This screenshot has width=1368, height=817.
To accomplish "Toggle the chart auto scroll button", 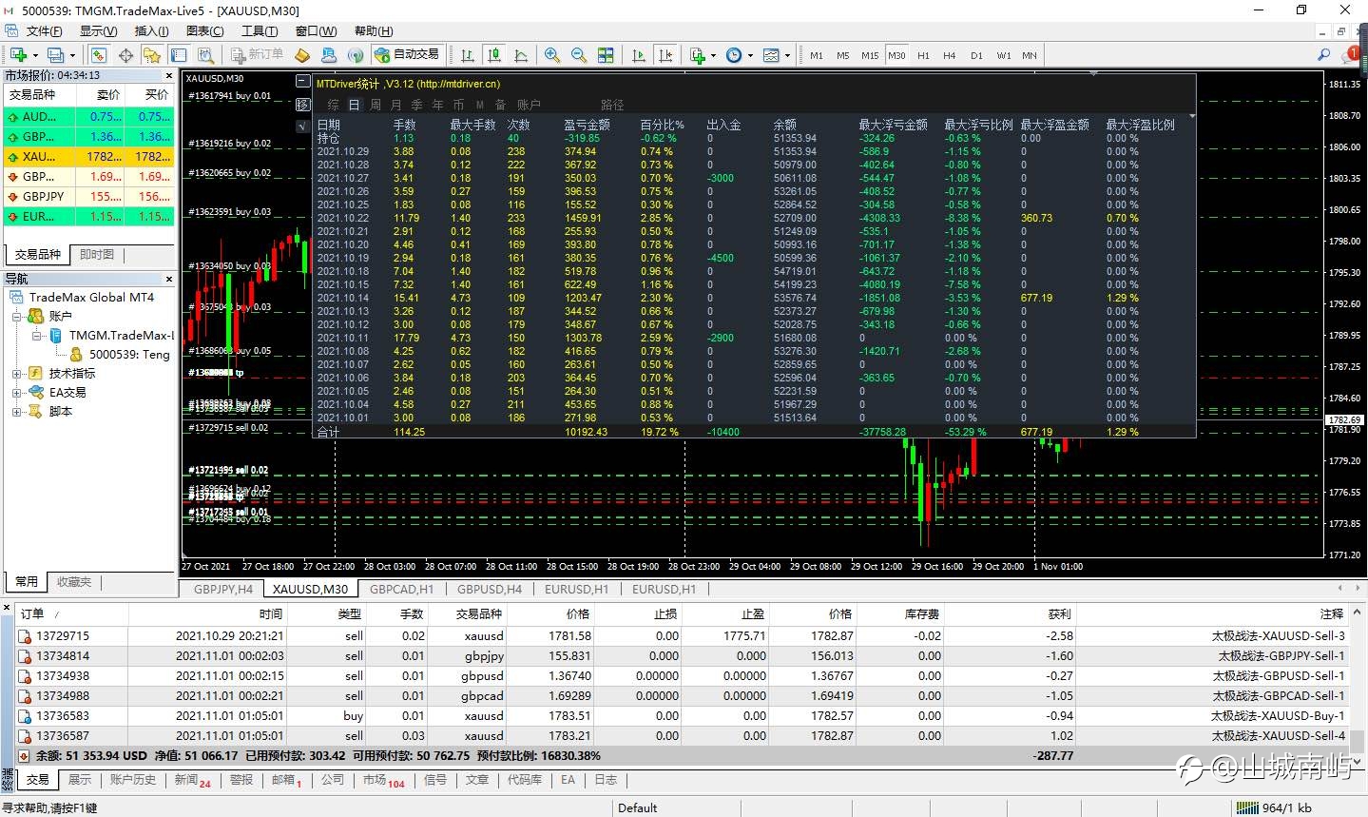I will pyautogui.click(x=639, y=55).
